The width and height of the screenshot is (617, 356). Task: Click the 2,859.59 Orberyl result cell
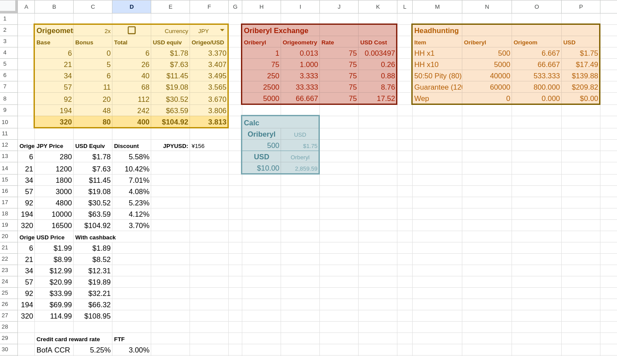pos(300,168)
